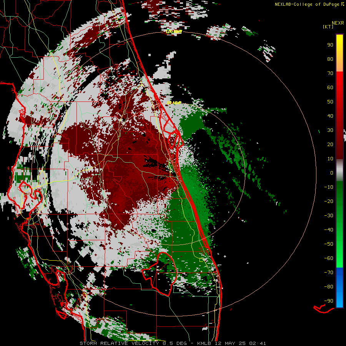Select the 60 knot scale label
Image resolution: width=346 pixels, height=346 pixels.
pos(330,87)
